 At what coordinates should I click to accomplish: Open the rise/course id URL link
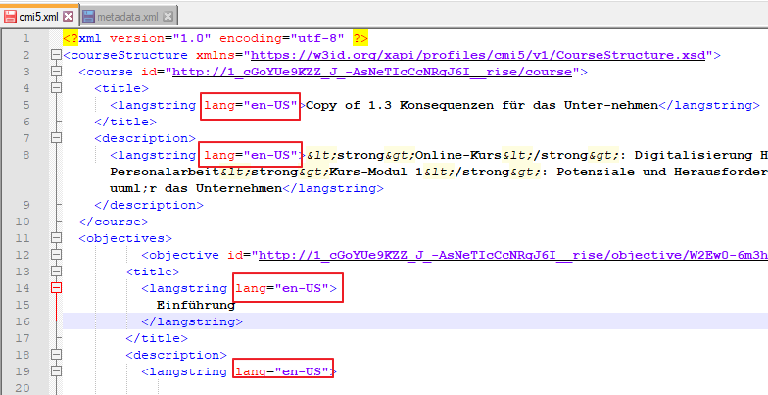click(x=372, y=72)
